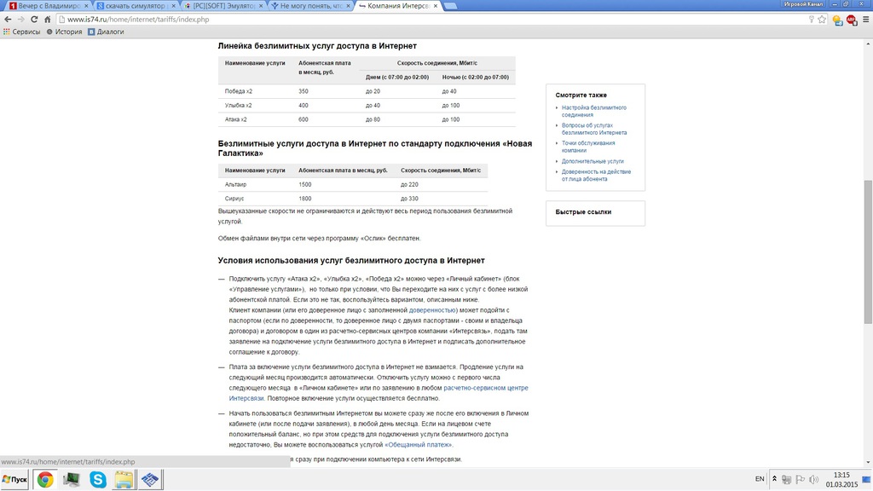The width and height of the screenshot is (873, 491).
Task: Click the Chrome icon in the taskbar
Action: tap(45, 480)
